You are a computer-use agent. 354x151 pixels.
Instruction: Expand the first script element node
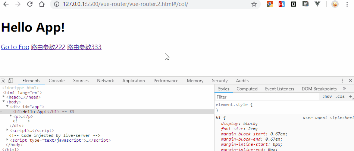(7, 130)
